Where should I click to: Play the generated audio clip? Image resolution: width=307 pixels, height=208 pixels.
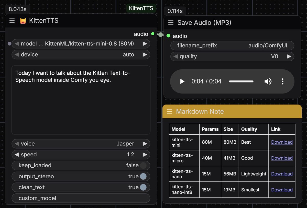(x=182, y=82)
